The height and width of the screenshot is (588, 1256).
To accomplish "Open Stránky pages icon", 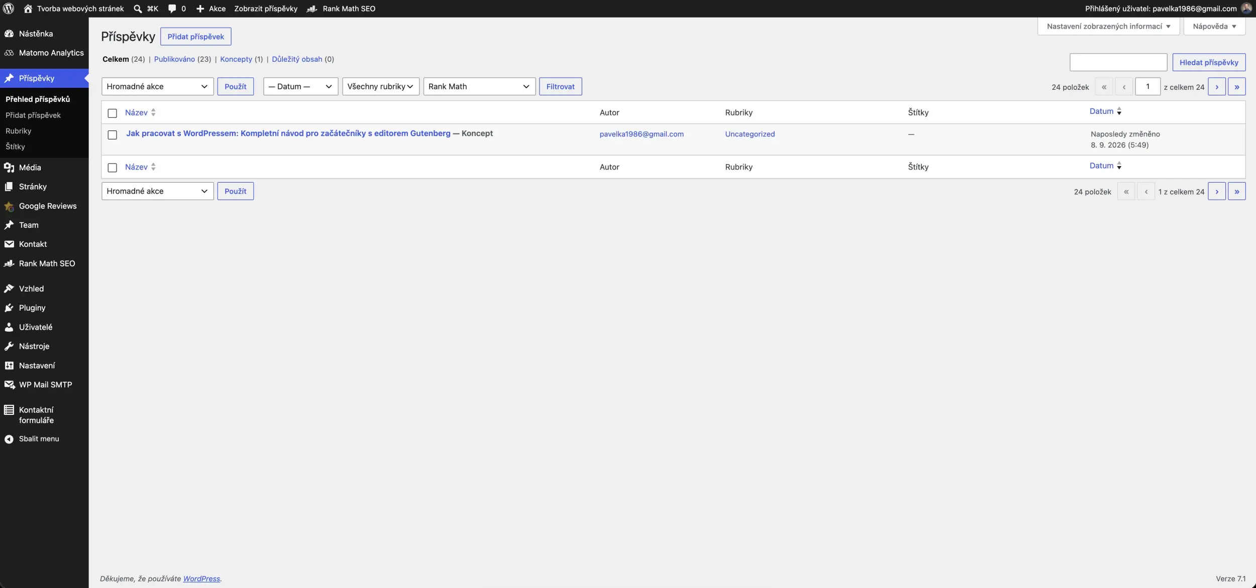I will [x=9, y=187].
